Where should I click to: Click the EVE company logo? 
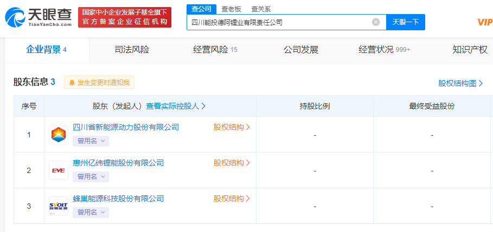[x=59, y=170]
